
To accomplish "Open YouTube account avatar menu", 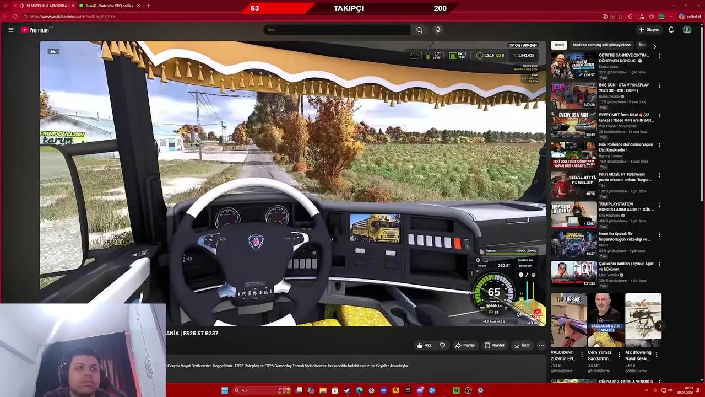I will 687,30.
